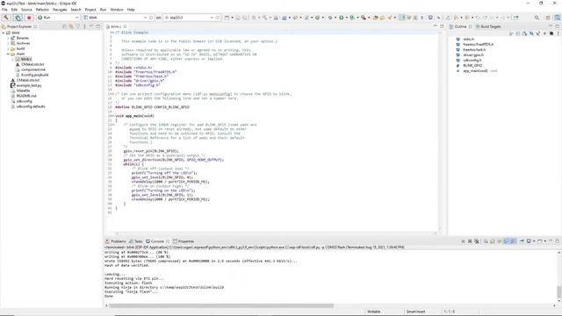Select Kconfig.projbuild file
The image size is (562, 316).
click(x=34, y=75)
